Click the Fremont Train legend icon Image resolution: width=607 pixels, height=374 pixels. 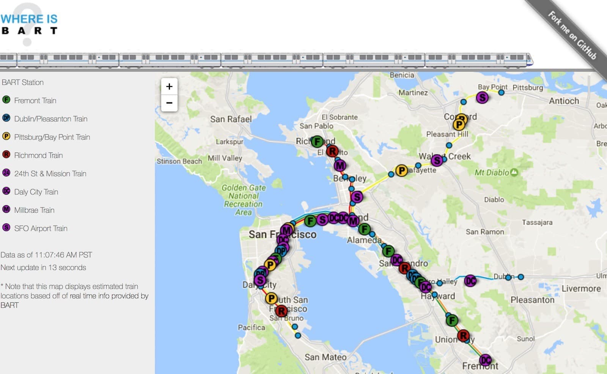click(6, 100)
